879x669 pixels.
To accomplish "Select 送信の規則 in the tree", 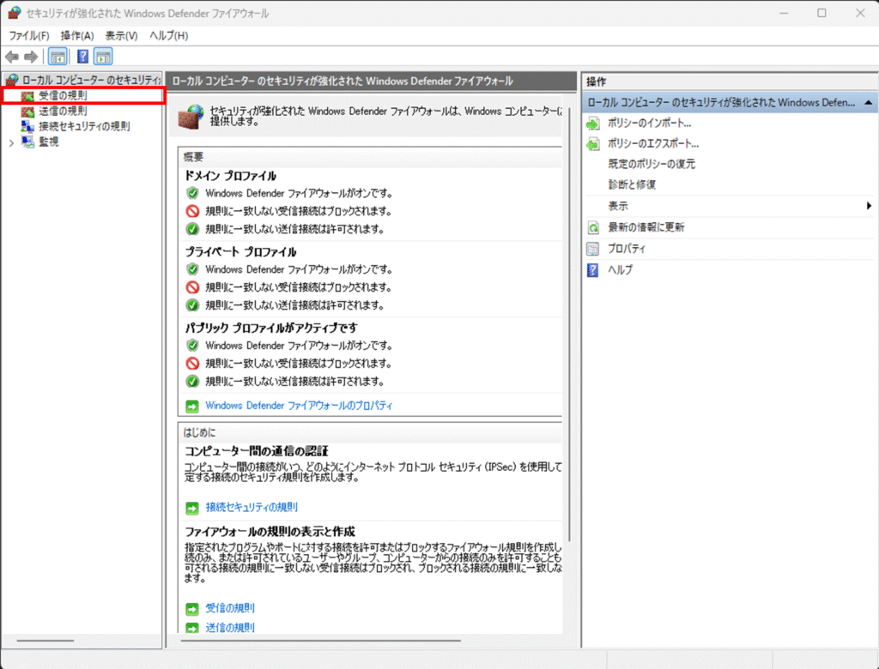I will [x=63, y=111].
